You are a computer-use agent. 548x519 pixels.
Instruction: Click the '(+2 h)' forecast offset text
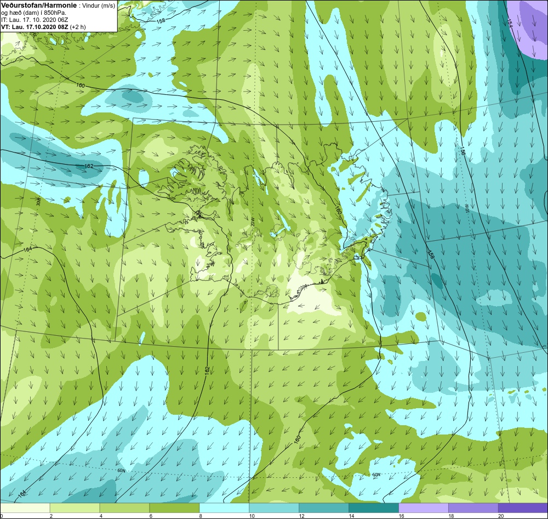point(78,27)
